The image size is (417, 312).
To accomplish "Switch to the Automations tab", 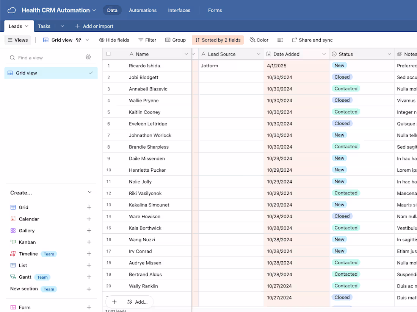I will pos(143,10).
